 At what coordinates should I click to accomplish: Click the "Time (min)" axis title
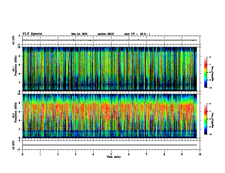[x=114, y=157]
